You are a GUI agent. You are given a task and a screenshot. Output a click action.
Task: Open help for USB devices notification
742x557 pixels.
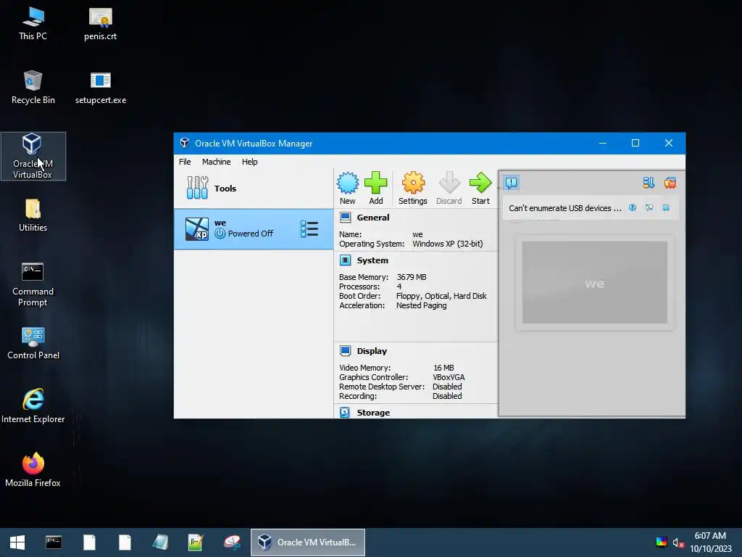point(632,207)
